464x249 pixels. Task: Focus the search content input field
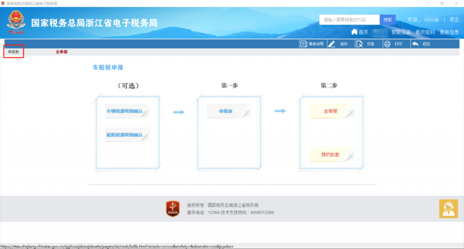(349, 20)
